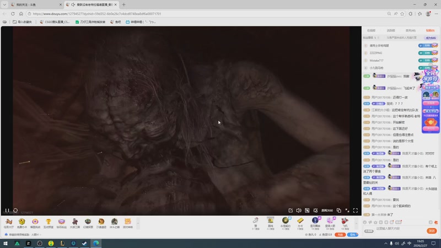Open the crown icon in chat toolbar

[x=375, y=222]
